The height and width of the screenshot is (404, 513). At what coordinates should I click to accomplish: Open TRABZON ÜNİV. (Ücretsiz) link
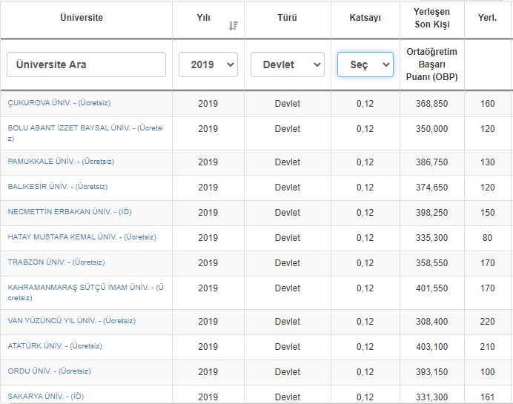tap(56, 262)
